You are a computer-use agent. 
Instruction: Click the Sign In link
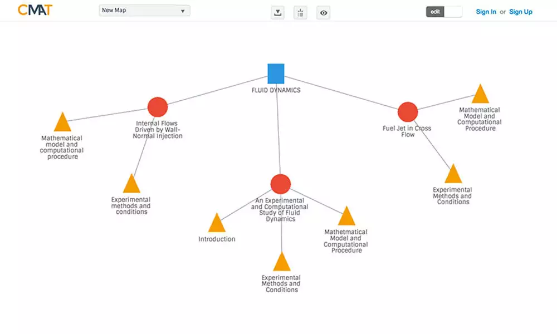pyautogui.click(x=486, y=12)
